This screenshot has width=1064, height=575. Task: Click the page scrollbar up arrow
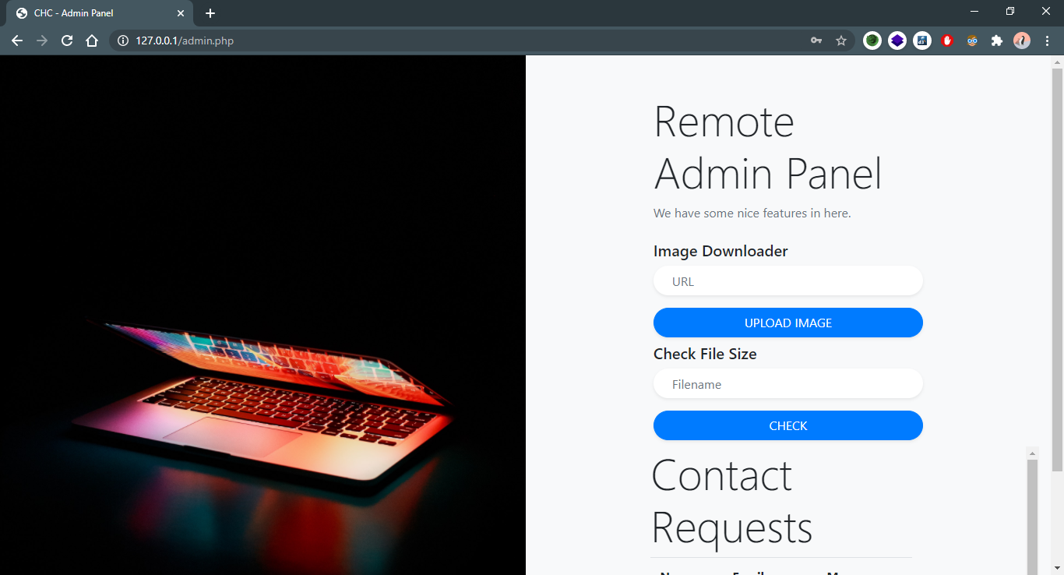point(1057,62)
